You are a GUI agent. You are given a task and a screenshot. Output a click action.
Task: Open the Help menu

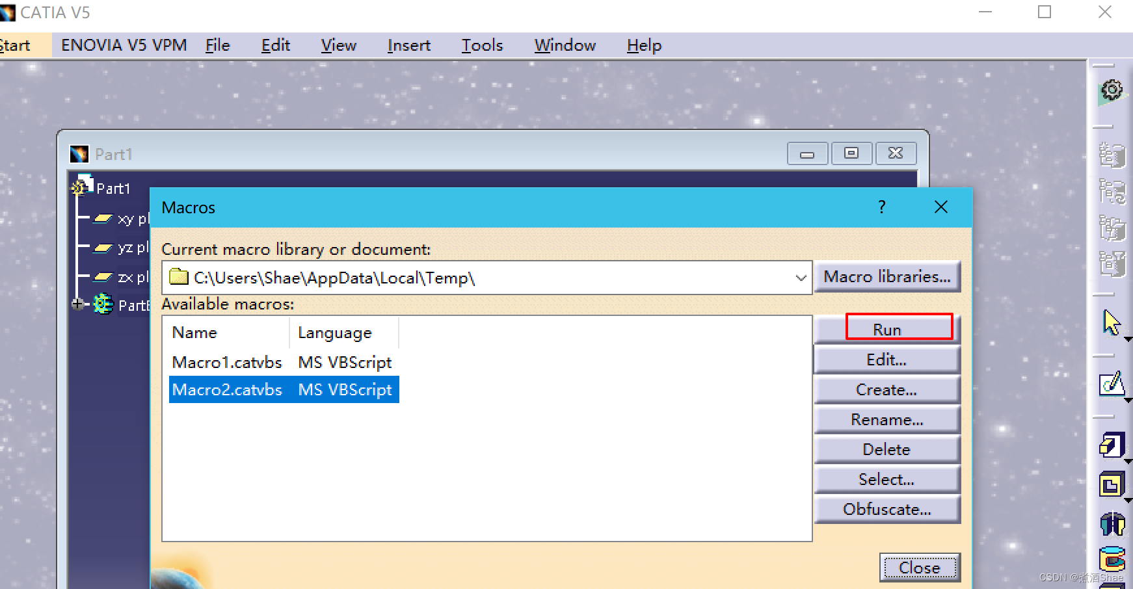645,46
